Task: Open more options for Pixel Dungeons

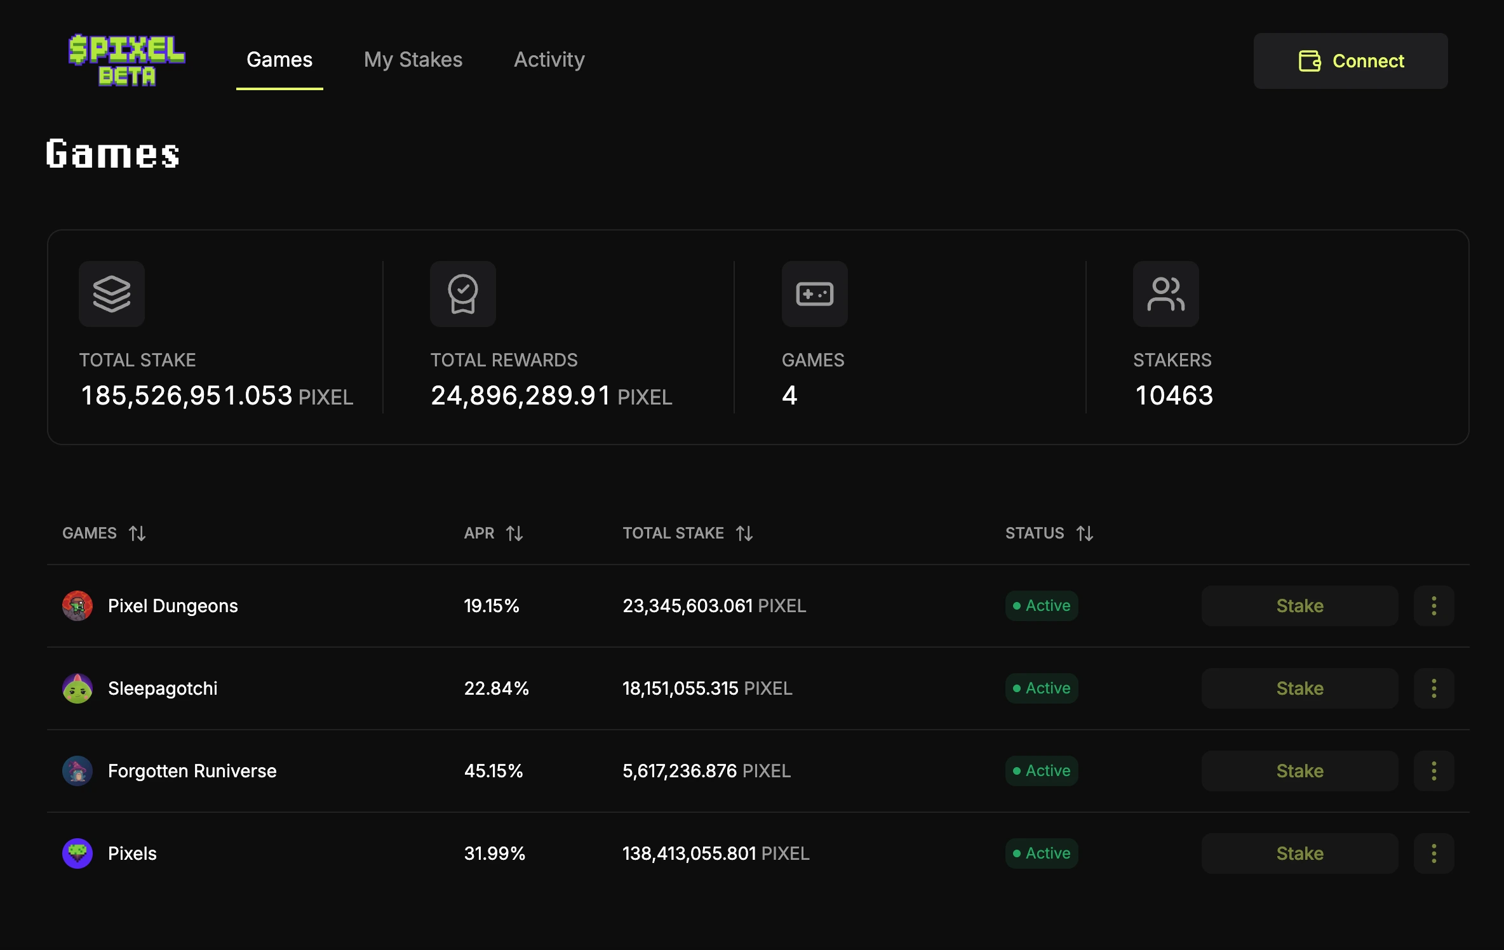Action: coord(1433,606)
